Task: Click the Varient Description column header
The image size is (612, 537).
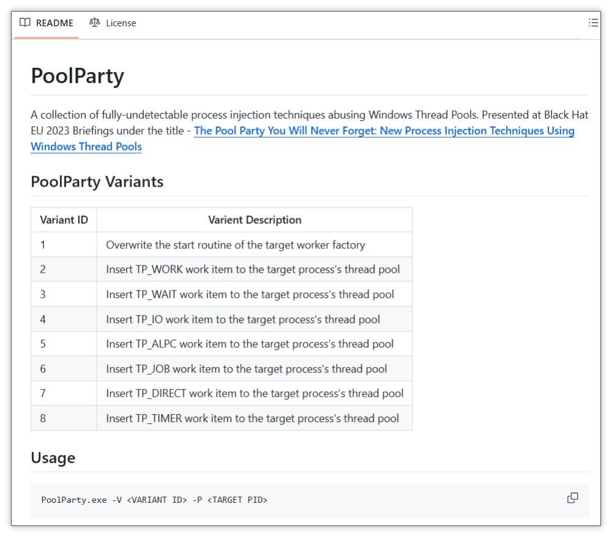Action: point(255,220)
